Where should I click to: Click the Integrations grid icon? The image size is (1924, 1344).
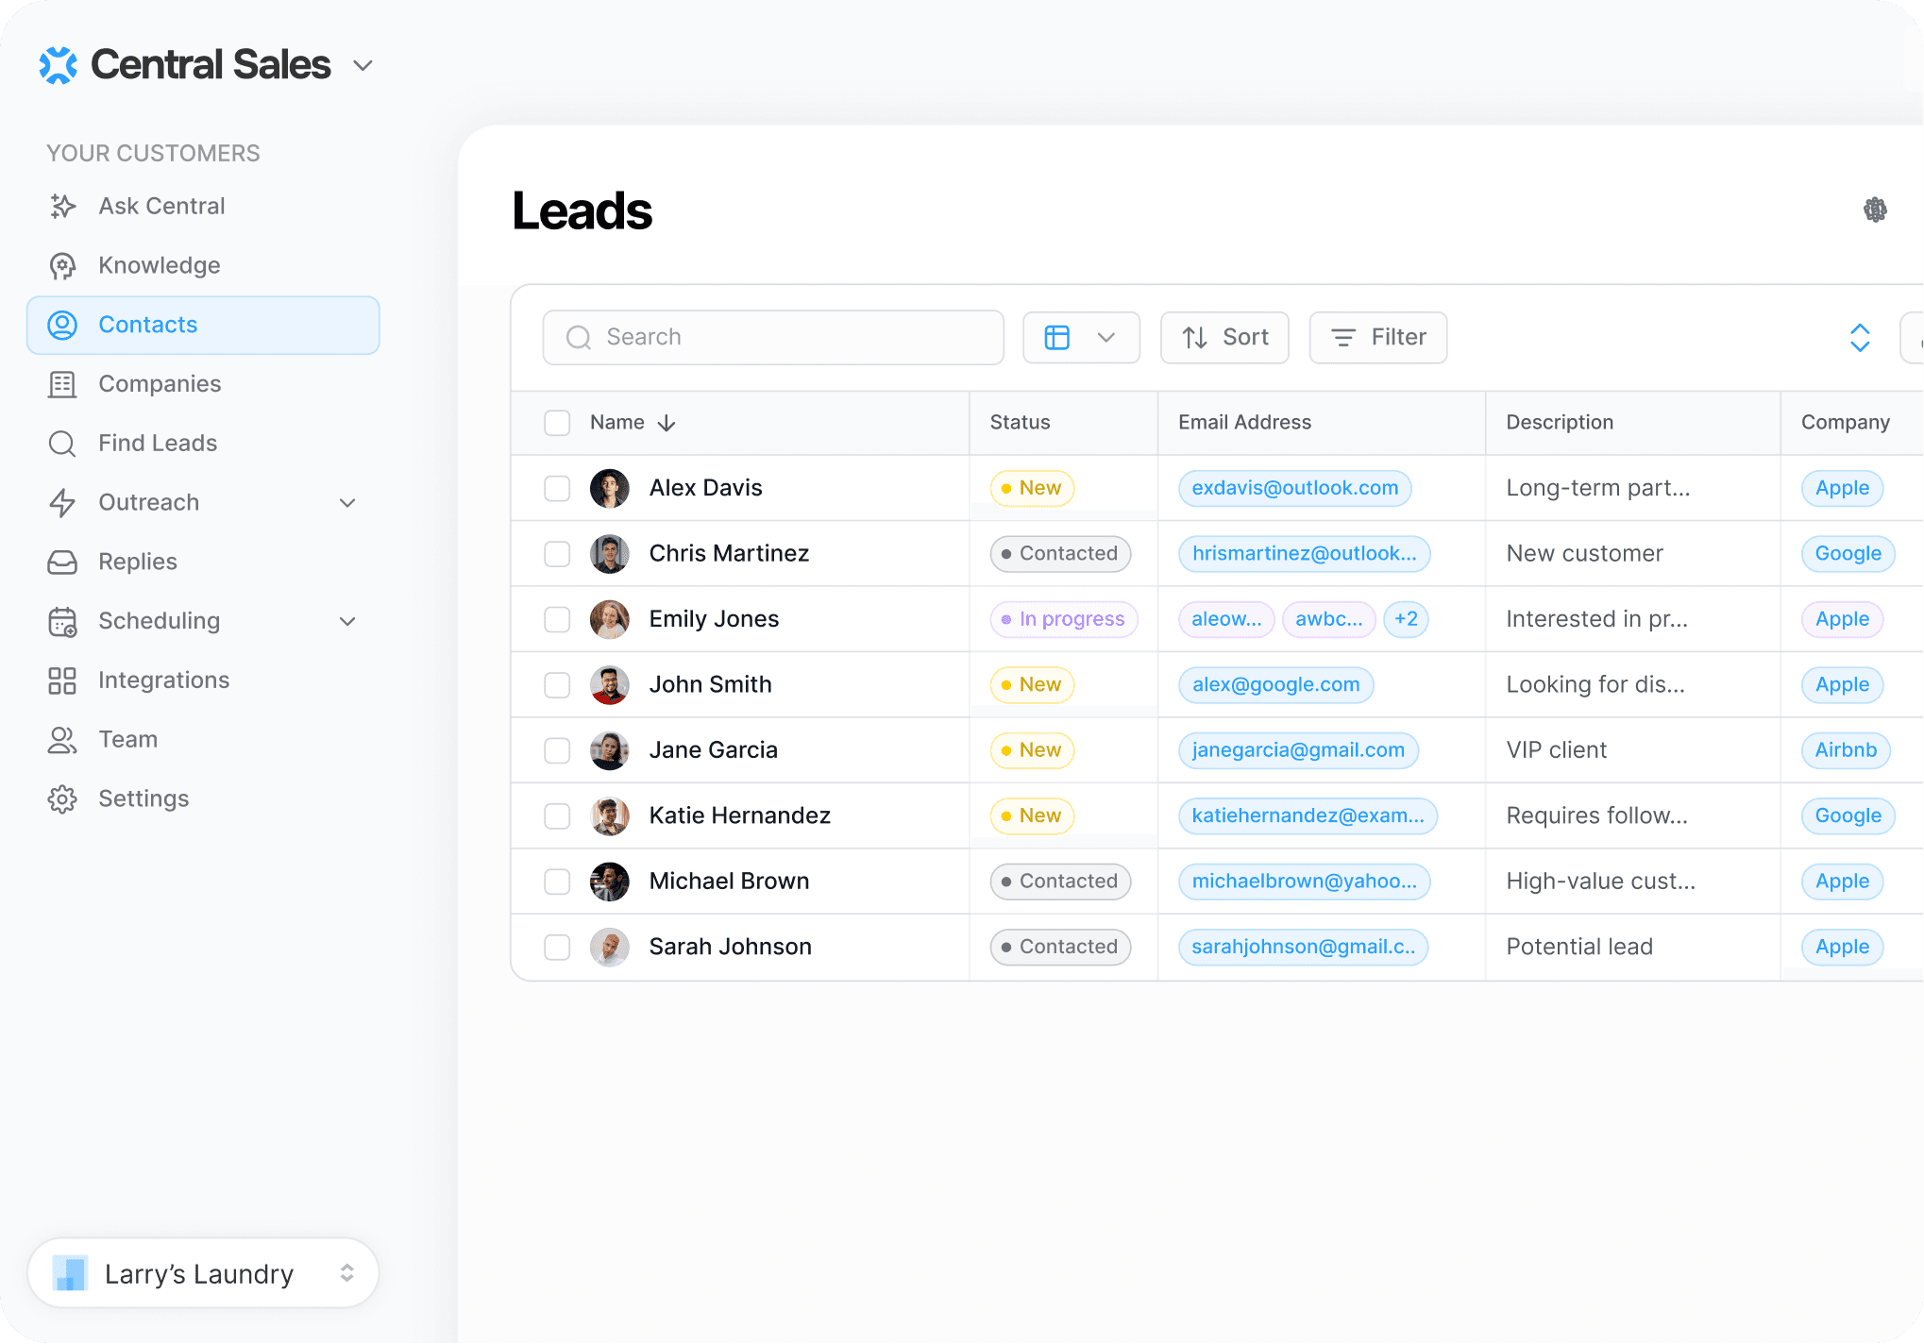pyautogui.click(x=62, y=680)
